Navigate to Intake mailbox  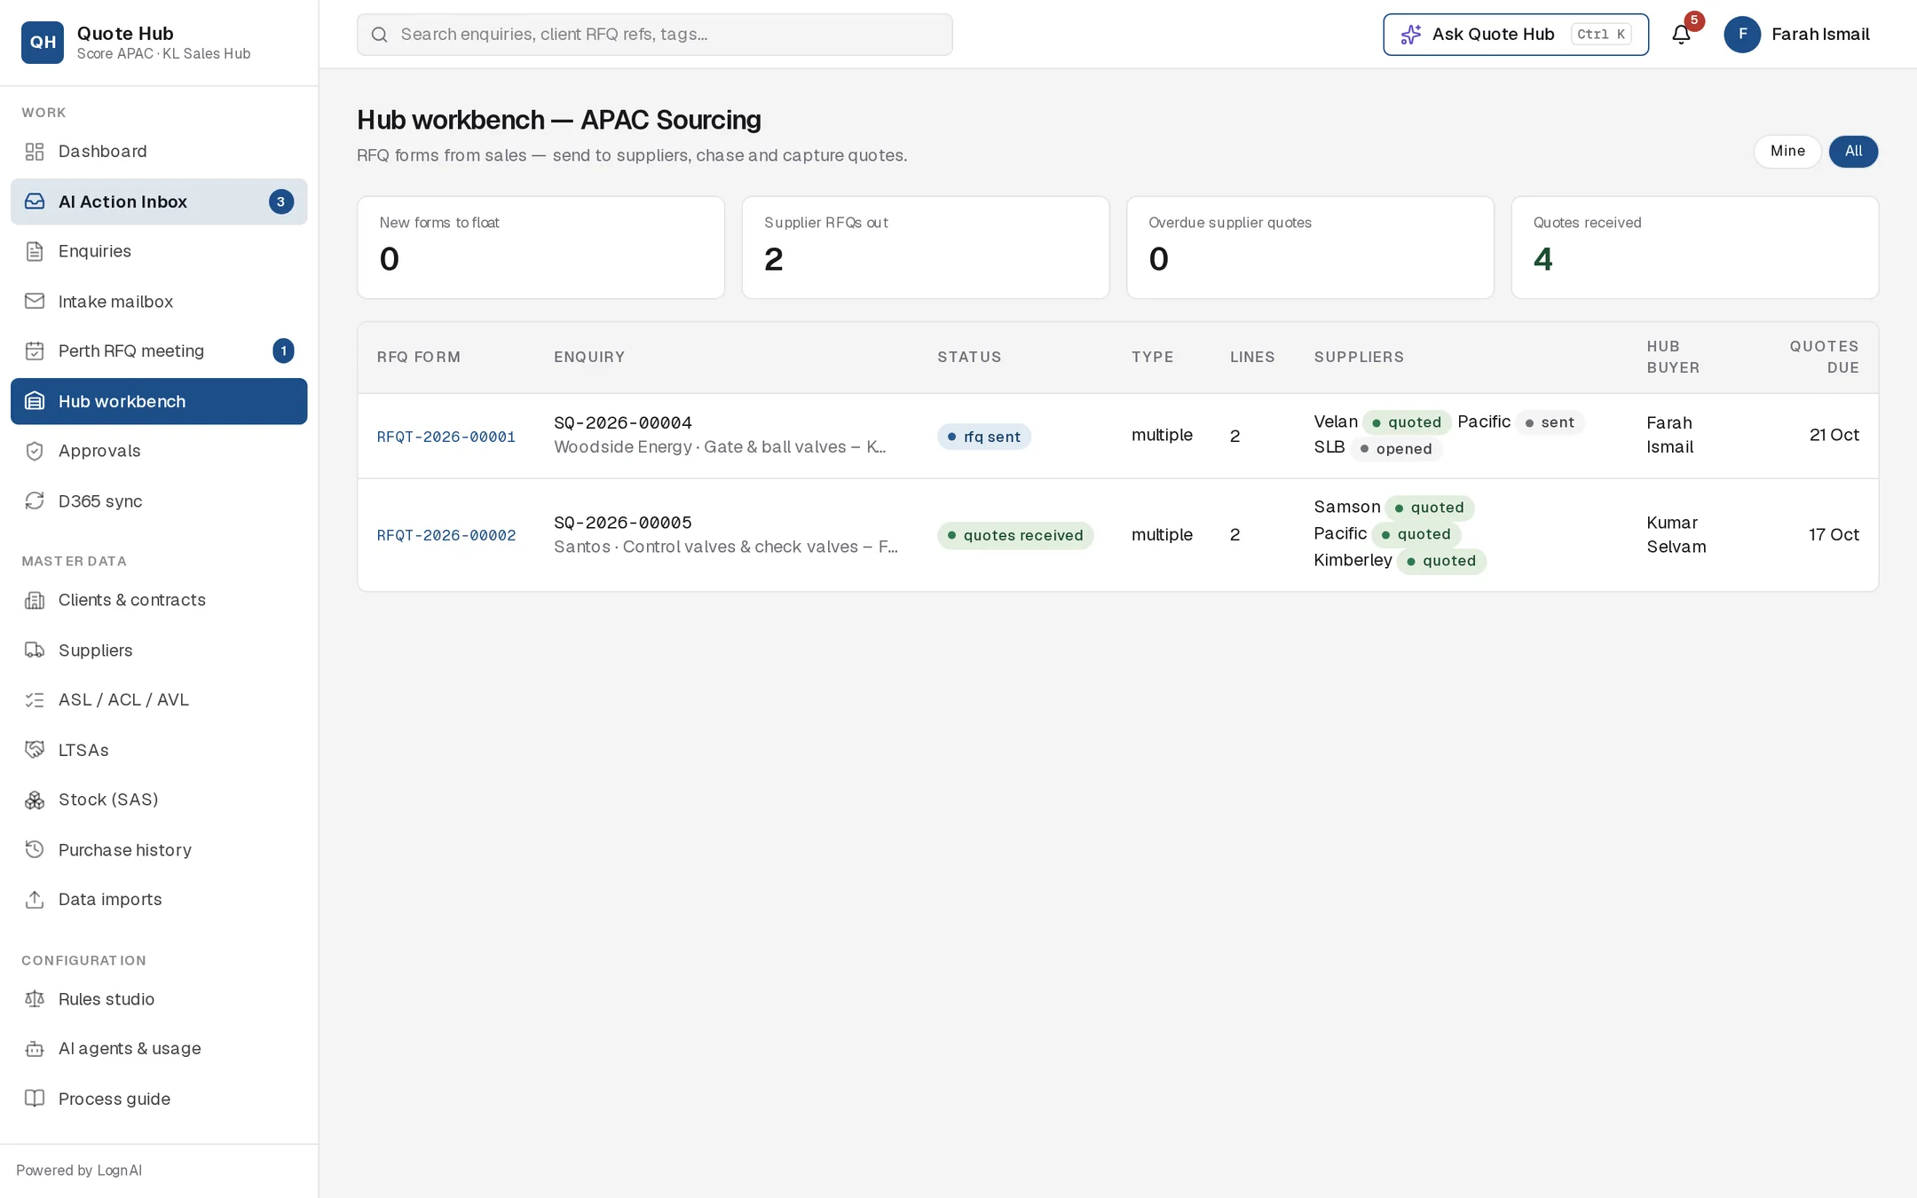[159, 301]
